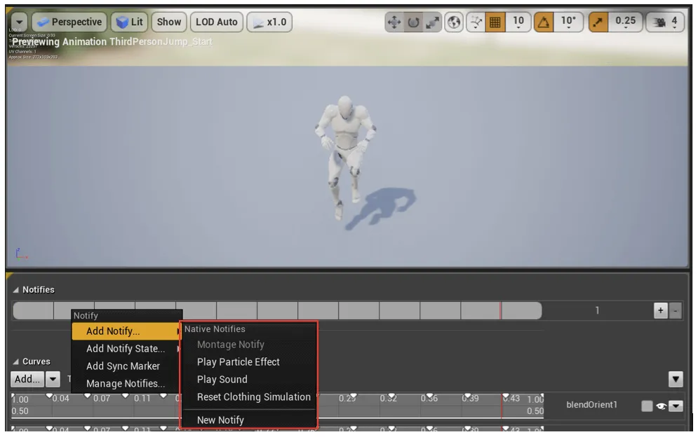
Task: Select the scale gizmo tool
Action: pos(432,22)
